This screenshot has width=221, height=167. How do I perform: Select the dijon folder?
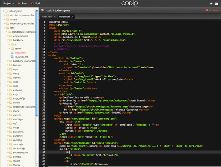pos(16,82)
